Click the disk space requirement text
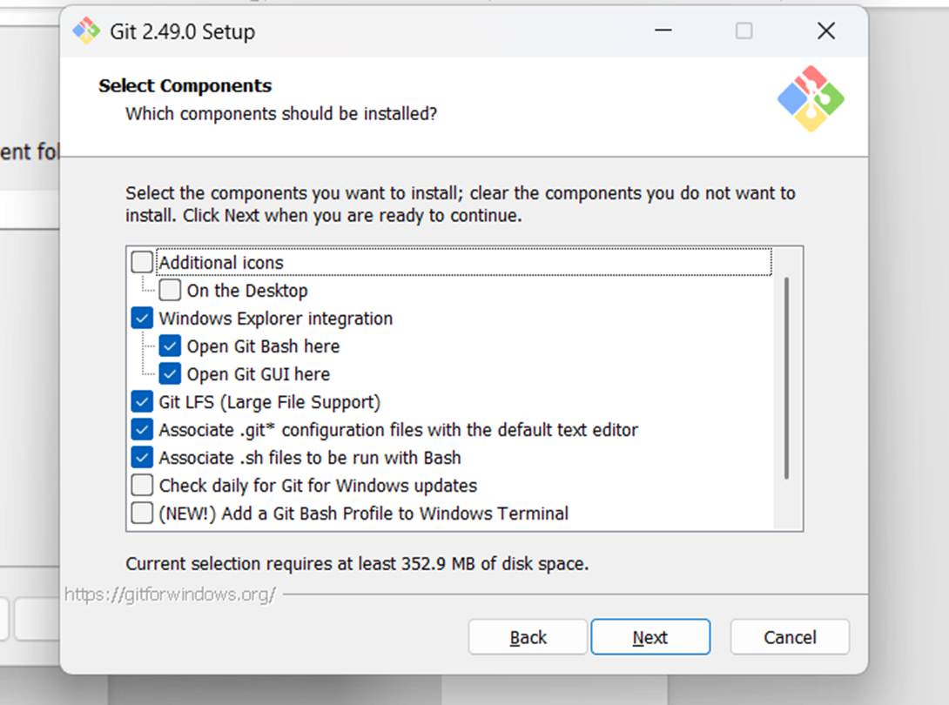 [x=357, y=563]
